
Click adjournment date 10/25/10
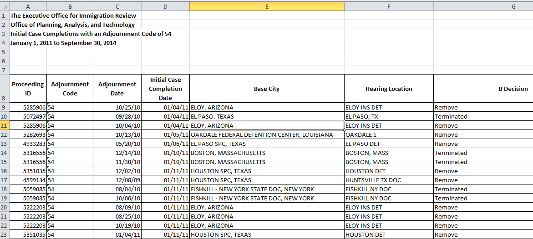[x=117, y=107]
